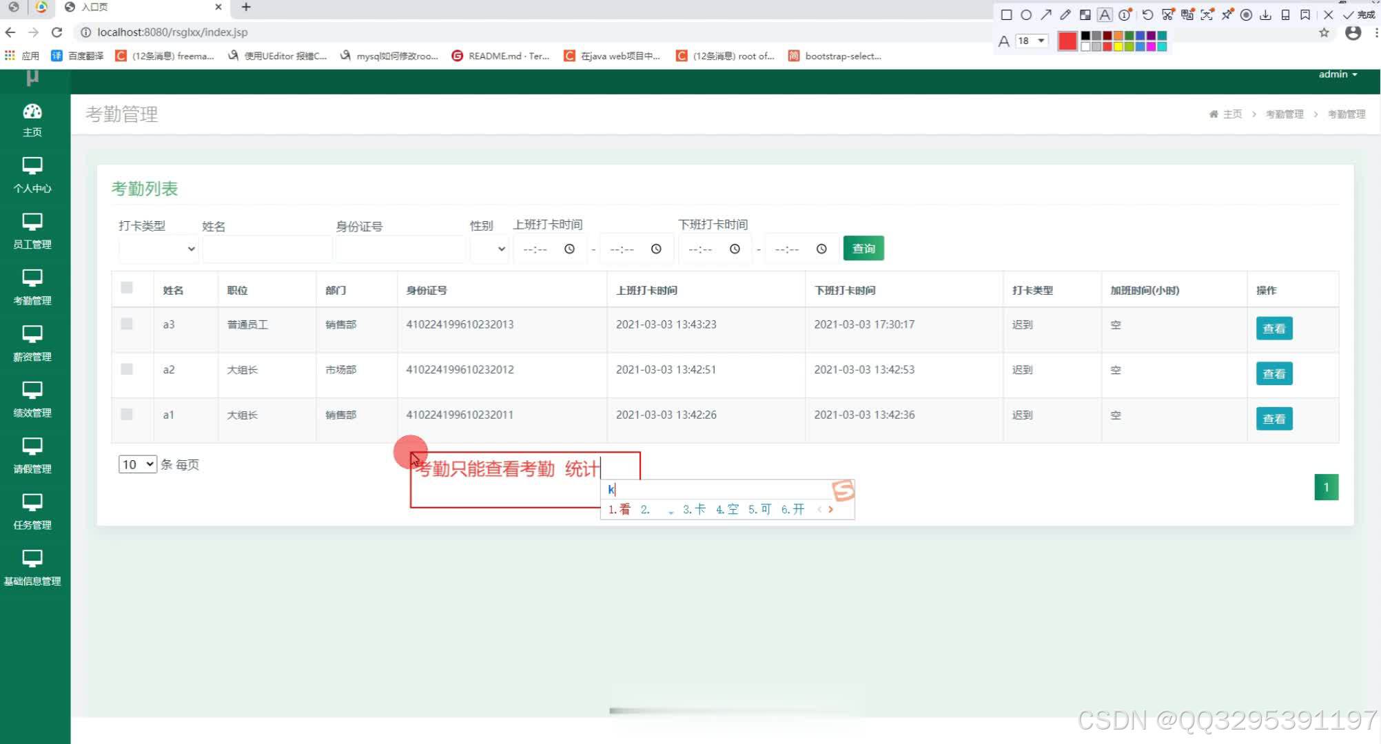Image resolution: width=1381 pixels, height=744 pixels.
Task: Click 查看 for employee a3
Action: click(x=1274, y=329)
